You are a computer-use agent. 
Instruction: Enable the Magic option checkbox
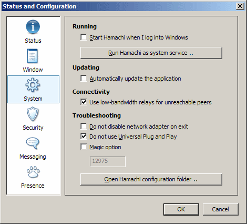click(x=84, y=147)
